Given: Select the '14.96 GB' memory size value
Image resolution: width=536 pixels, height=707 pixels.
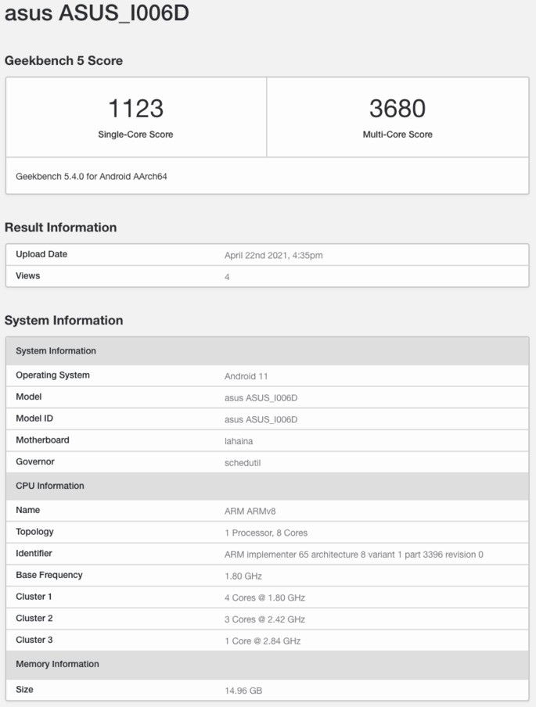Looking at the screenshot, I should point(243,691).
